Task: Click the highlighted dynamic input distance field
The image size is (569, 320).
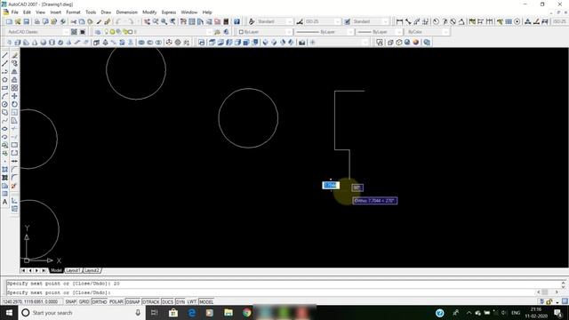Action: click(x=331, y=186)
